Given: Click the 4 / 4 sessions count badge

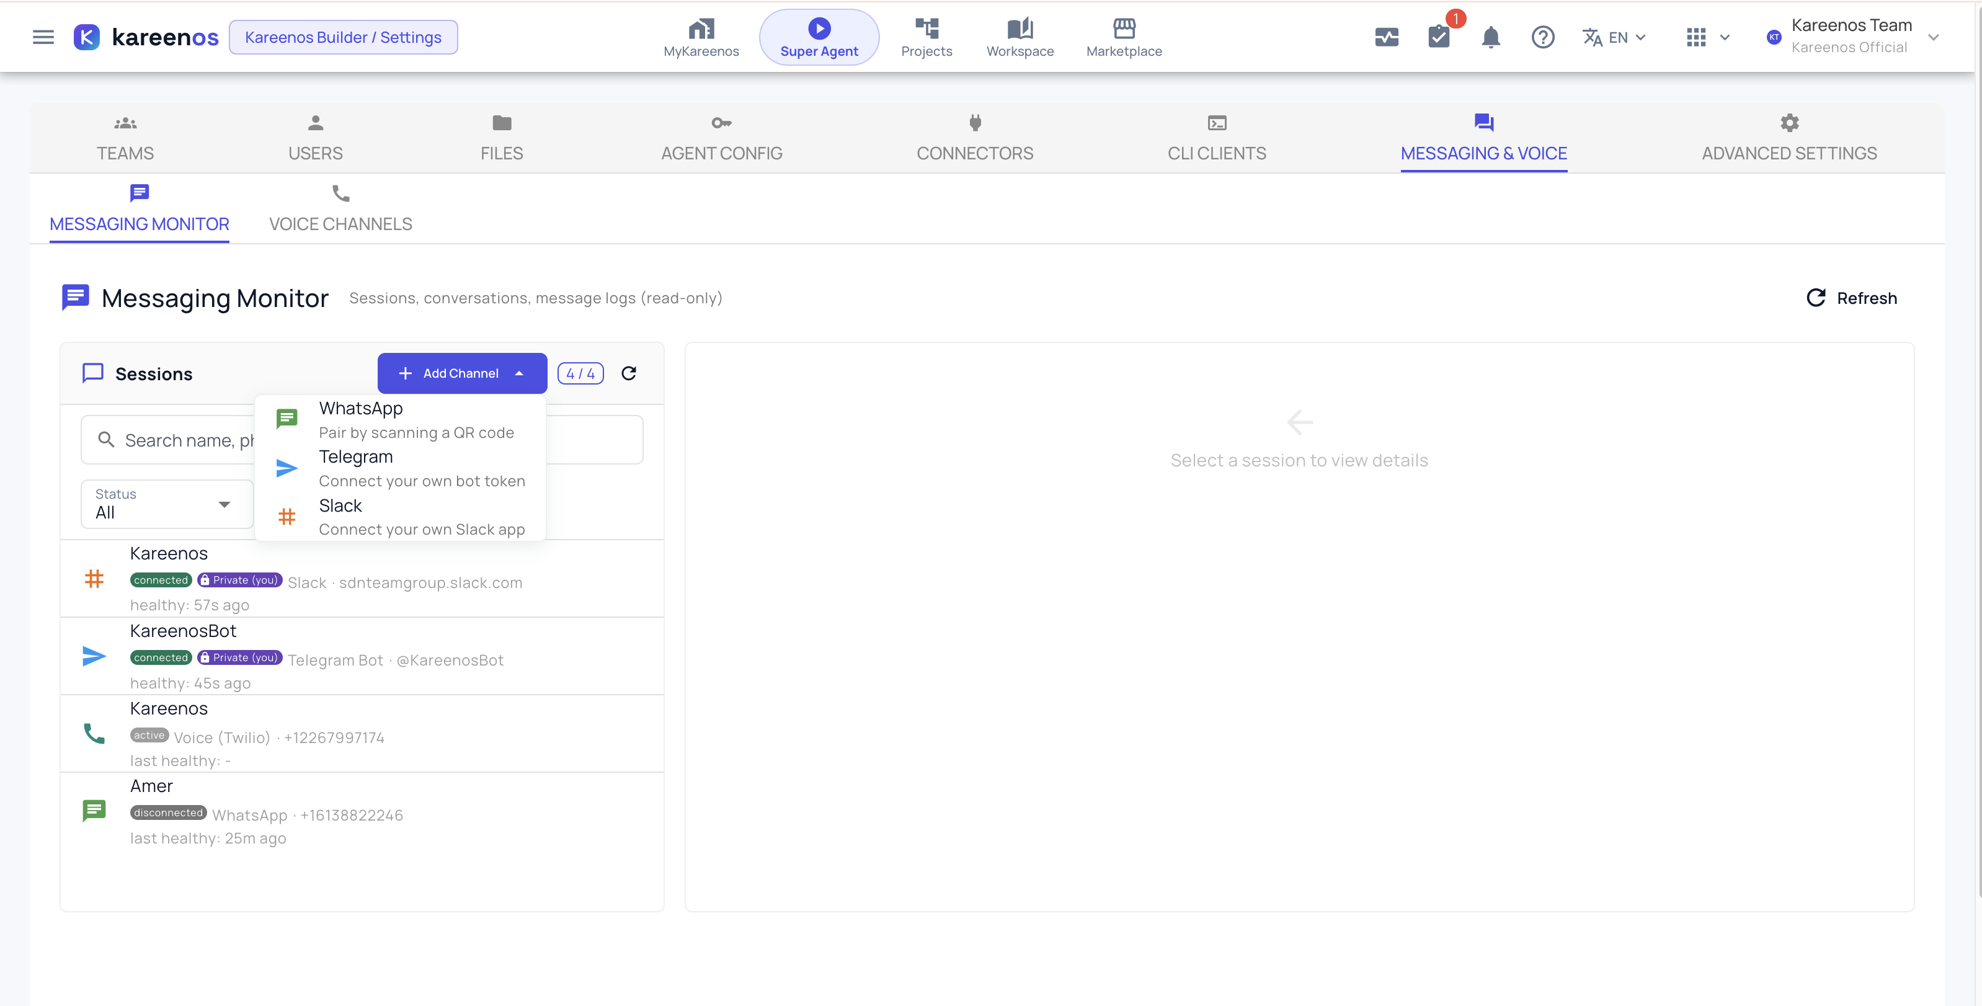Looking at the screenshot, I should coord(580,373).
